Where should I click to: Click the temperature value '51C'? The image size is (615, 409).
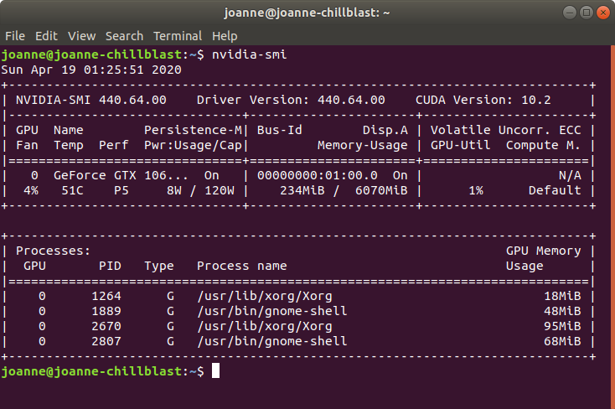click(72, 191)
